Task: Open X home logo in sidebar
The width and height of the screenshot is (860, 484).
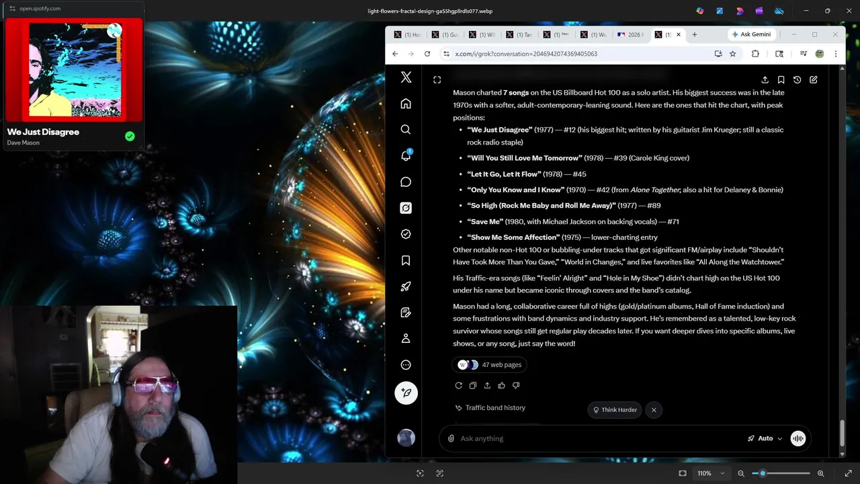Action: (406, 77)
